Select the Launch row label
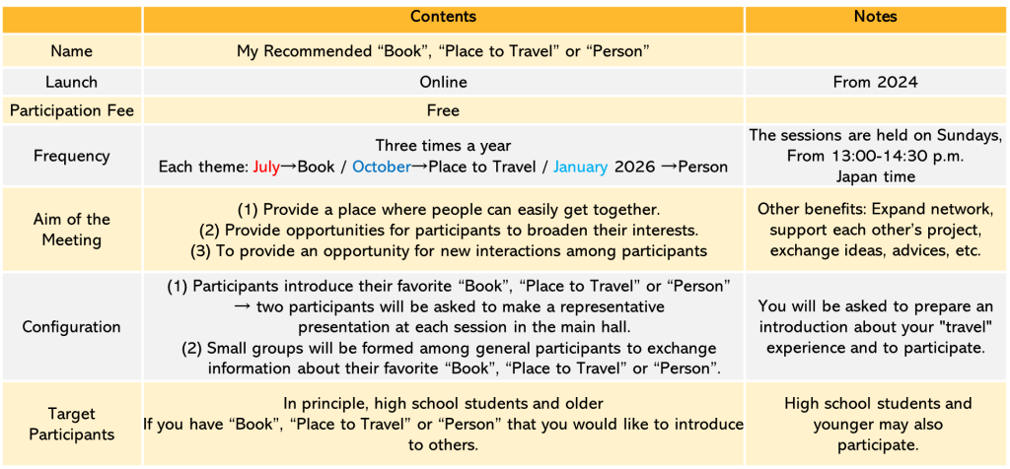This screenshot has height=469, width=1010. coord(71,83)
